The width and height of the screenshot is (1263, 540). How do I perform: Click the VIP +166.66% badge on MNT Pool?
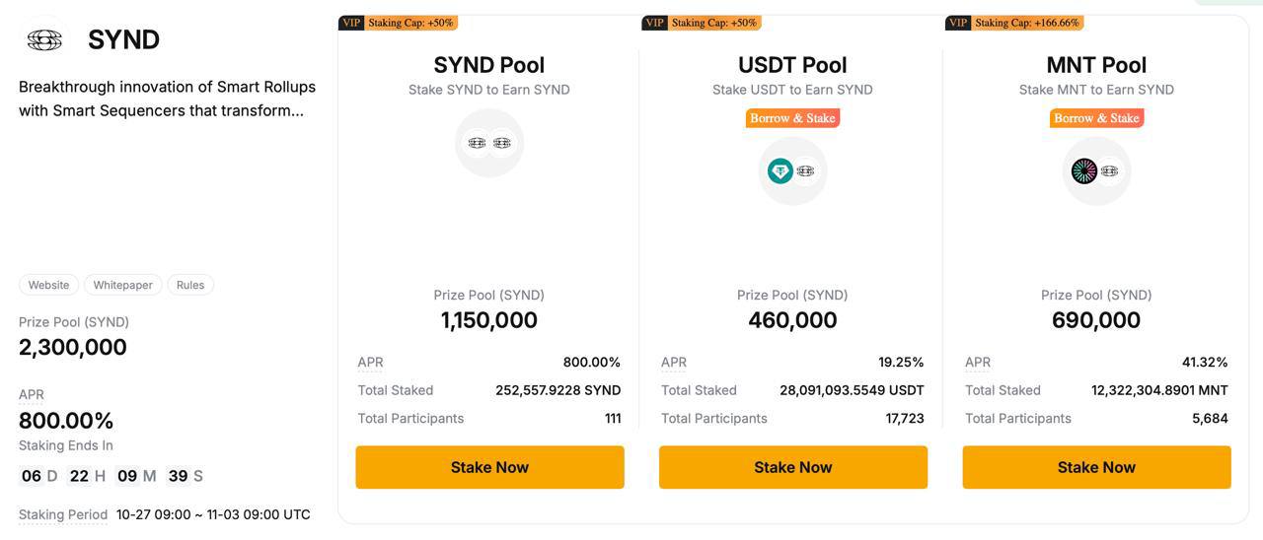coord(1013,23)
